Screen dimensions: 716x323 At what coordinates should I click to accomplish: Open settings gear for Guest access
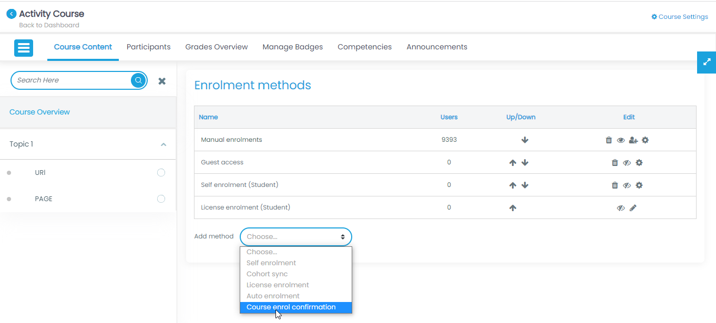[x=639, y=163]
